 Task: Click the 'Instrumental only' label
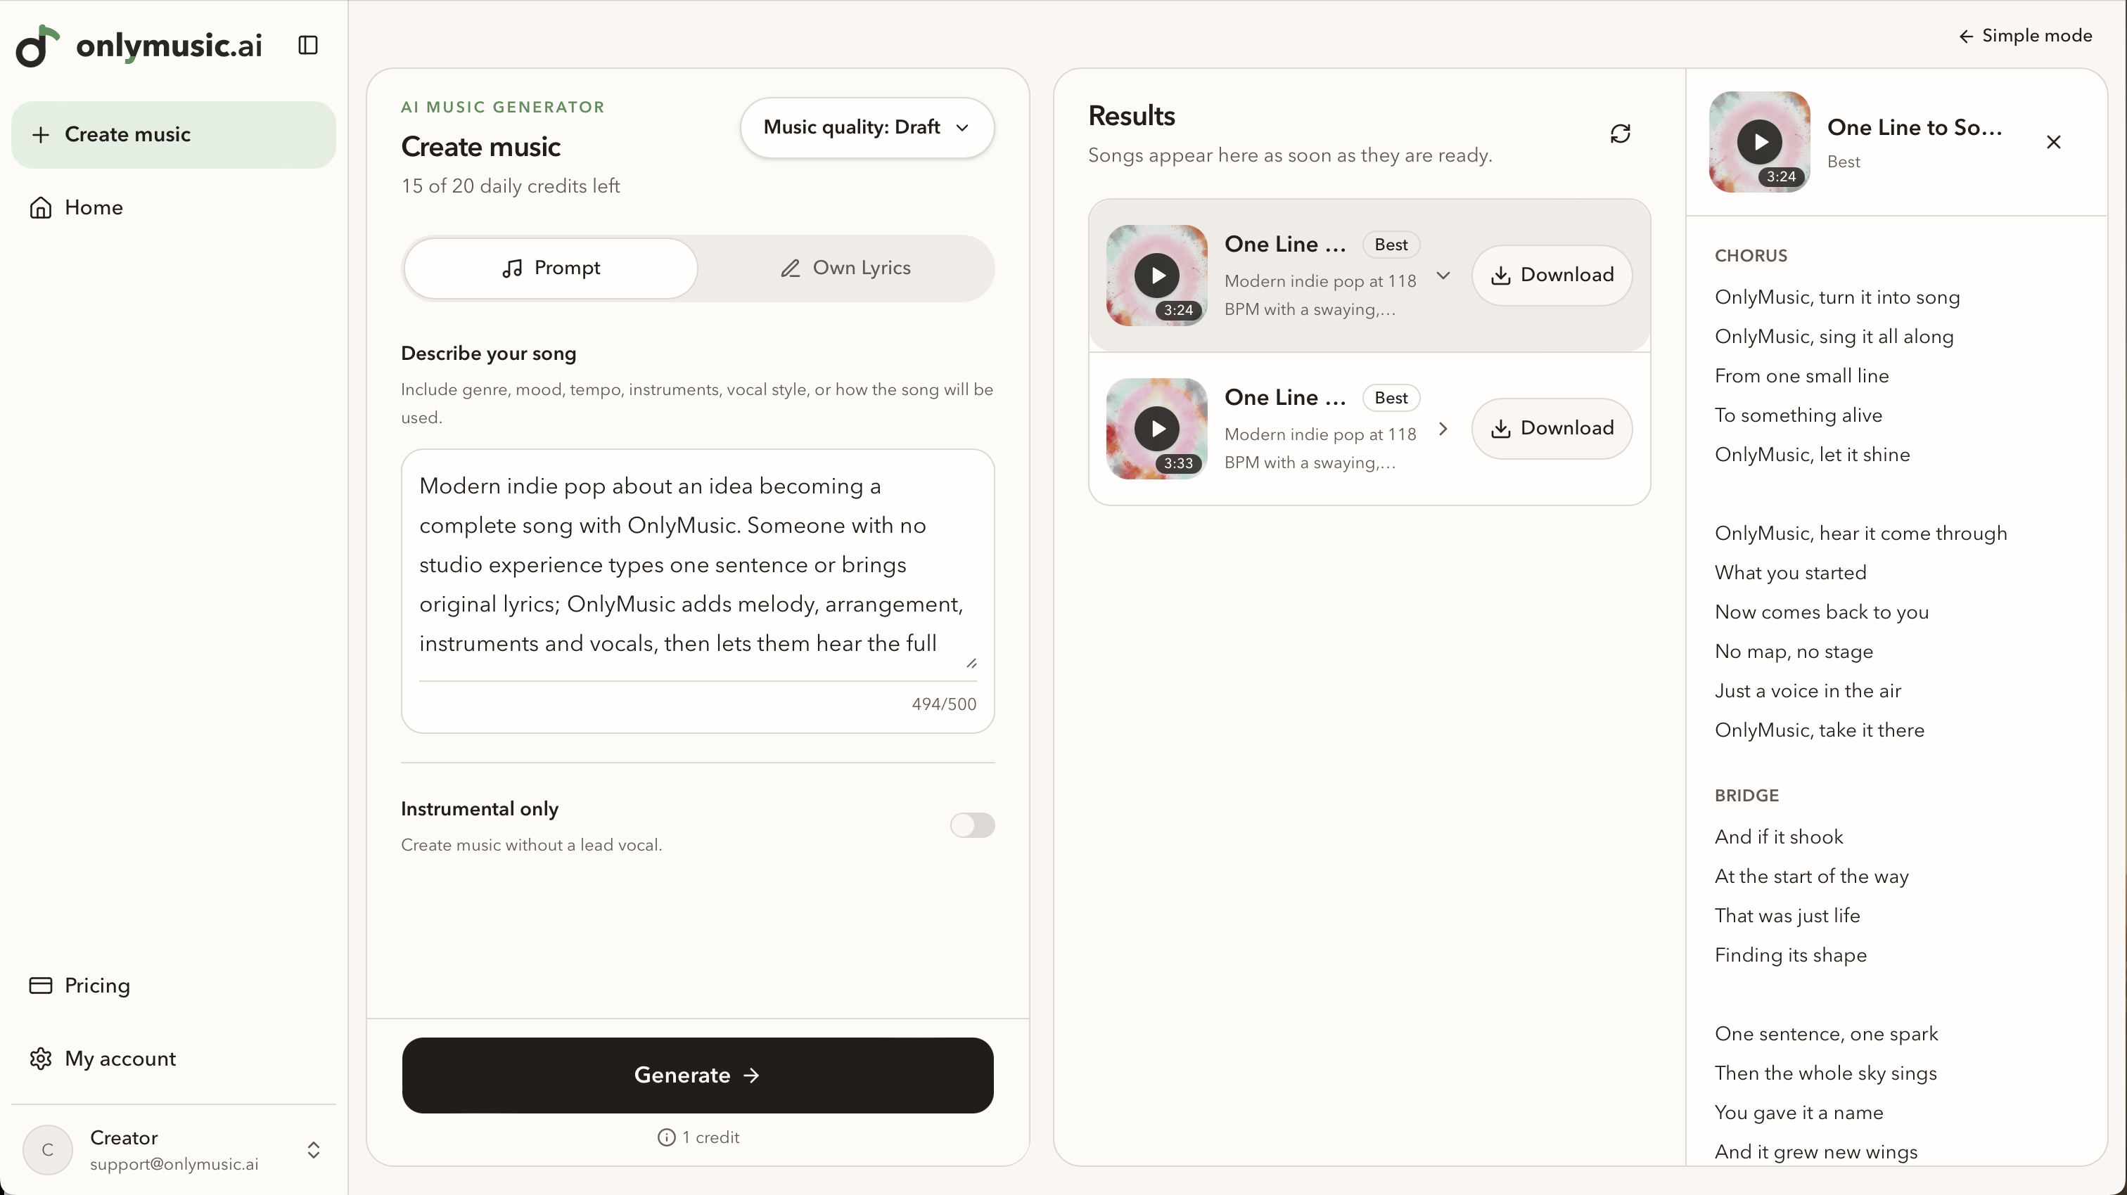[480, 809]
